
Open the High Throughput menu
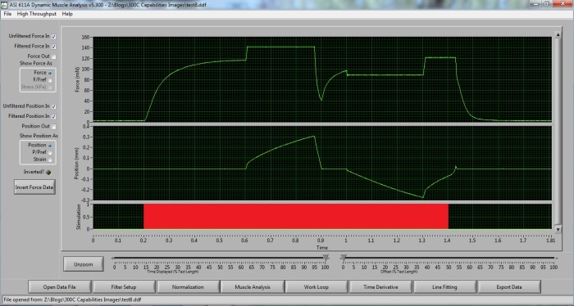coord(37,14)
